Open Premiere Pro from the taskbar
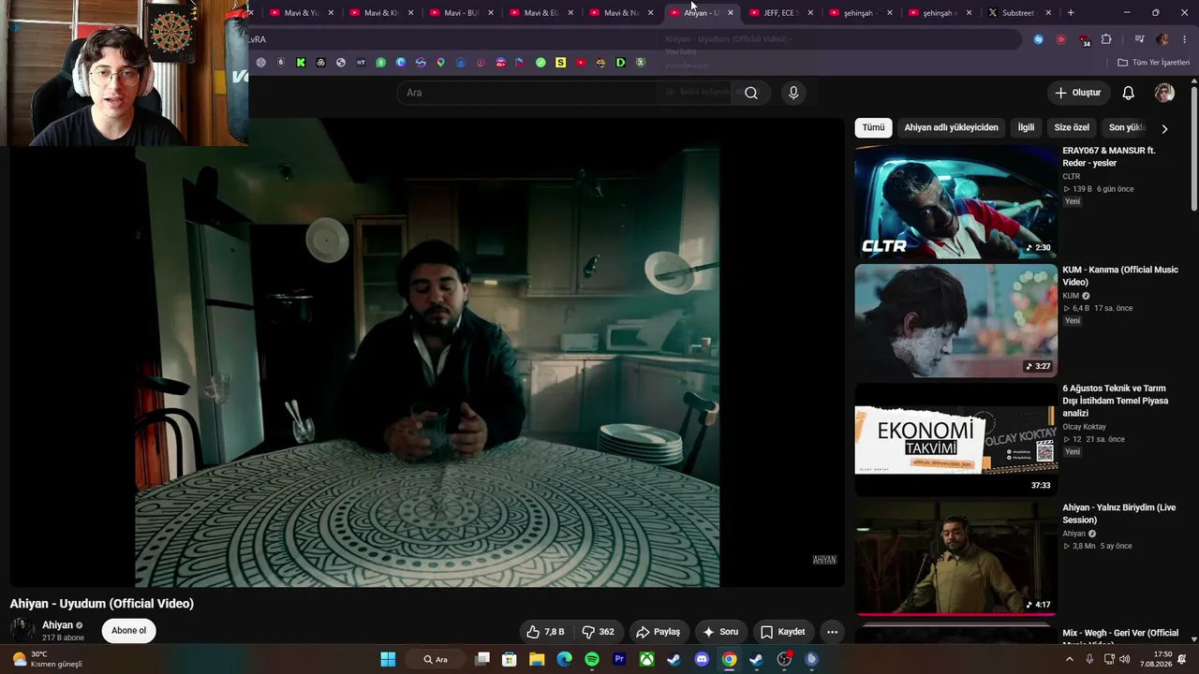The image size is (1199, 674). [x=619, y=659]
